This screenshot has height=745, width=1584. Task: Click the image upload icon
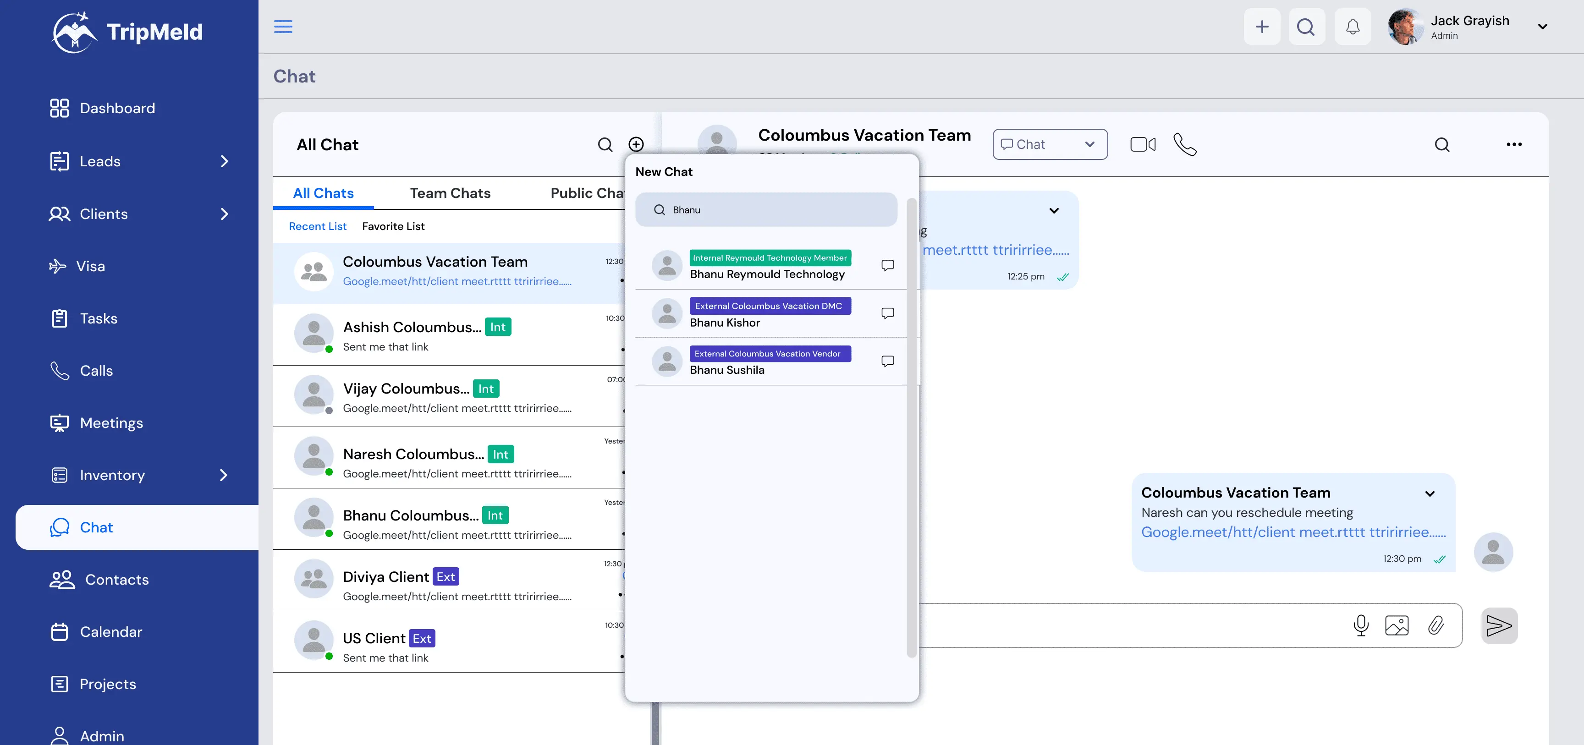point(1397,625)
